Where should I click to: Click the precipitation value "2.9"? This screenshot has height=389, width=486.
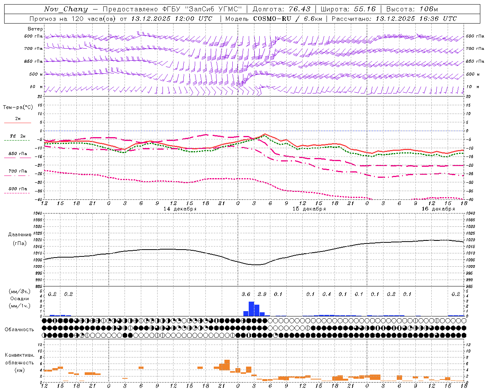[x=262, y=294]
